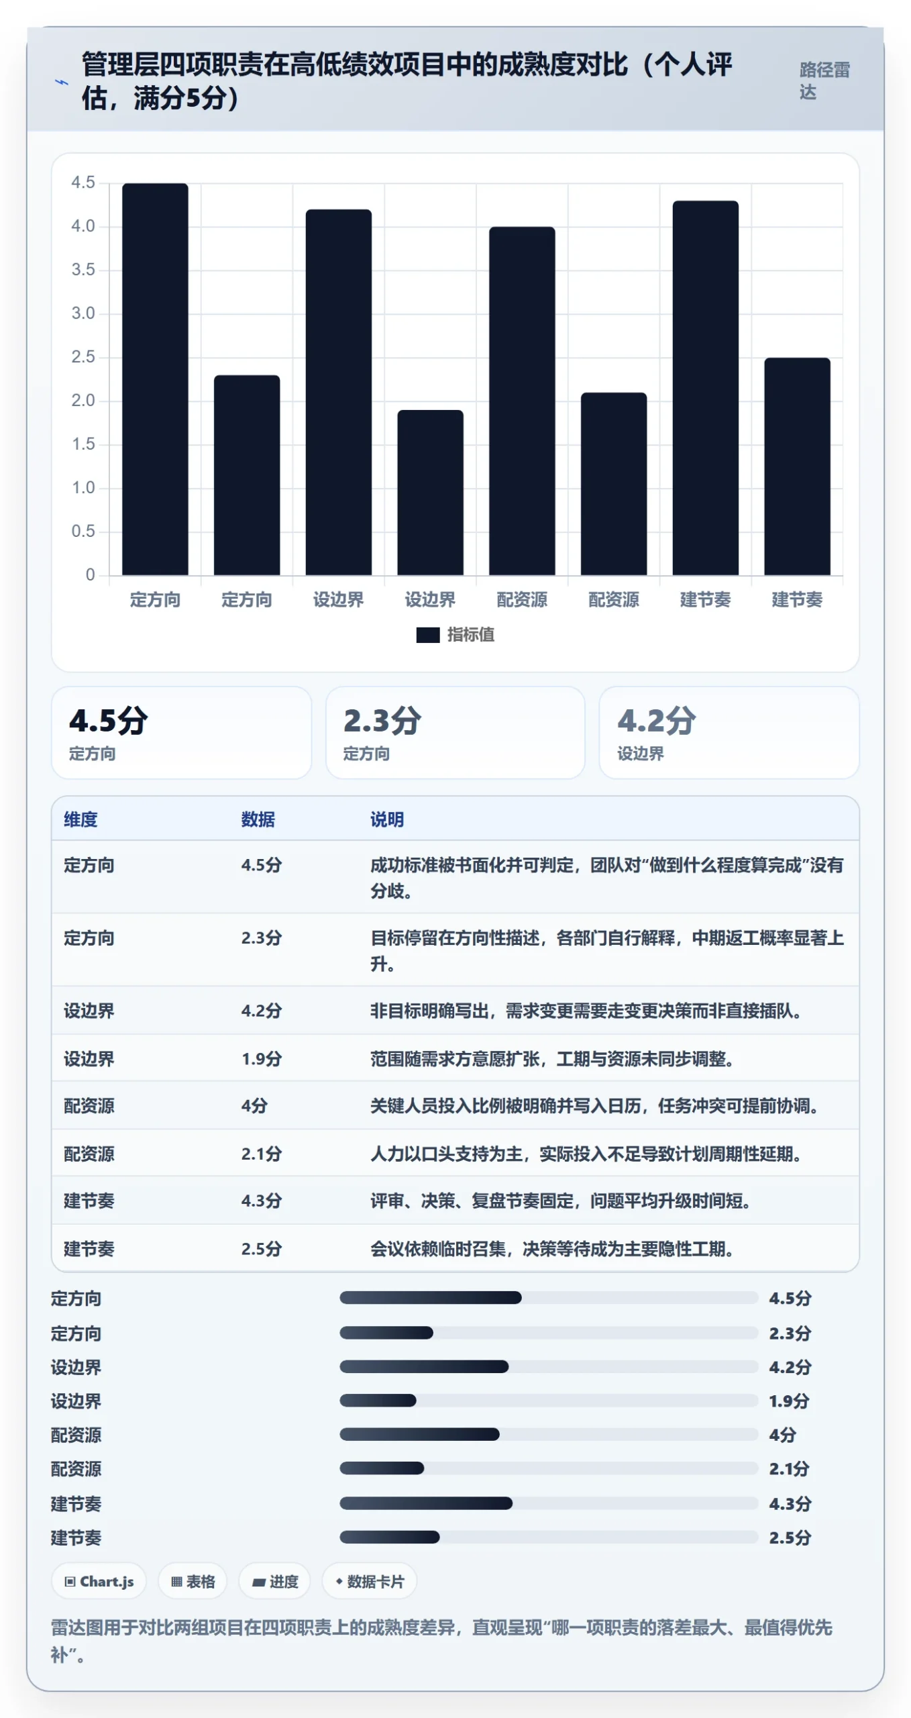Click table text starting 评审、决策、复盘节奏固定

point(561,1200)
